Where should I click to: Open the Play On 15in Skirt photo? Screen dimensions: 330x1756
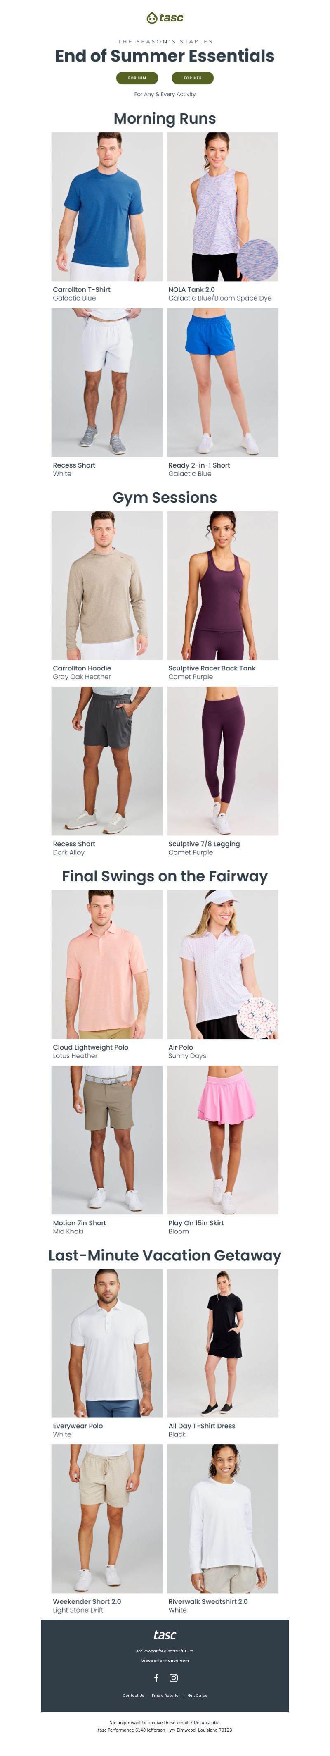222,1140
